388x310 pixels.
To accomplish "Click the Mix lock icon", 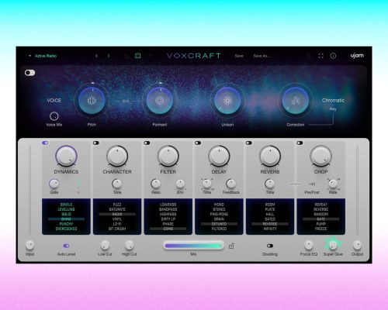I will point(231,246).
